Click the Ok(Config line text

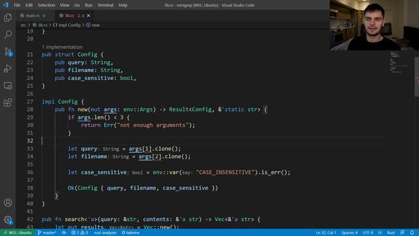143,188
